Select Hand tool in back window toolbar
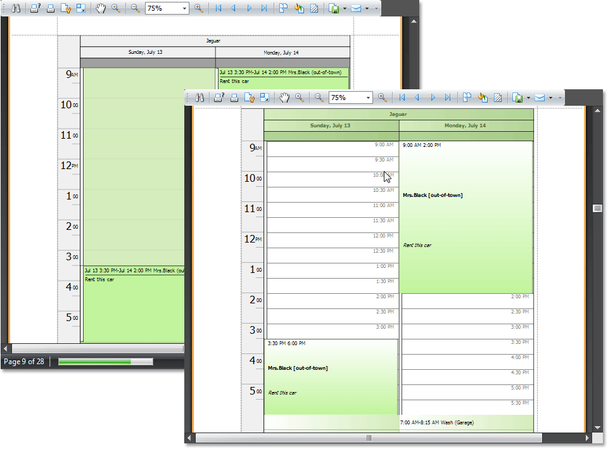 tap(101, 8)
